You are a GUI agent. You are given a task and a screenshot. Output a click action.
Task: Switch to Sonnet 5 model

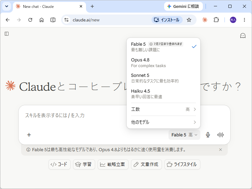click(163, 78)
